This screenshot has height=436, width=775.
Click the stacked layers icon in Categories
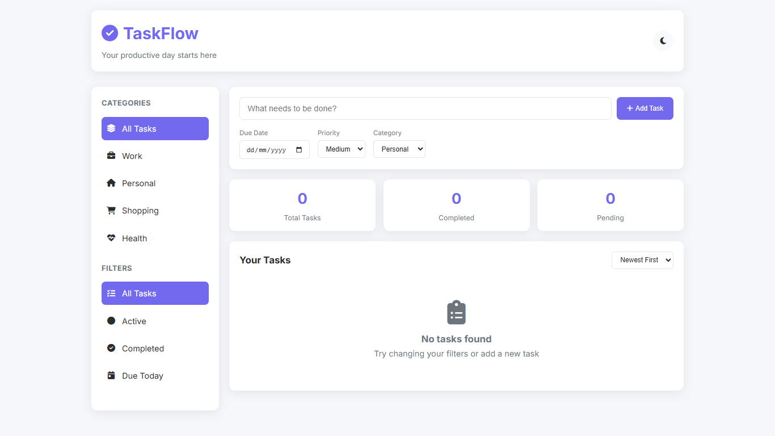(x=111, y=128)
